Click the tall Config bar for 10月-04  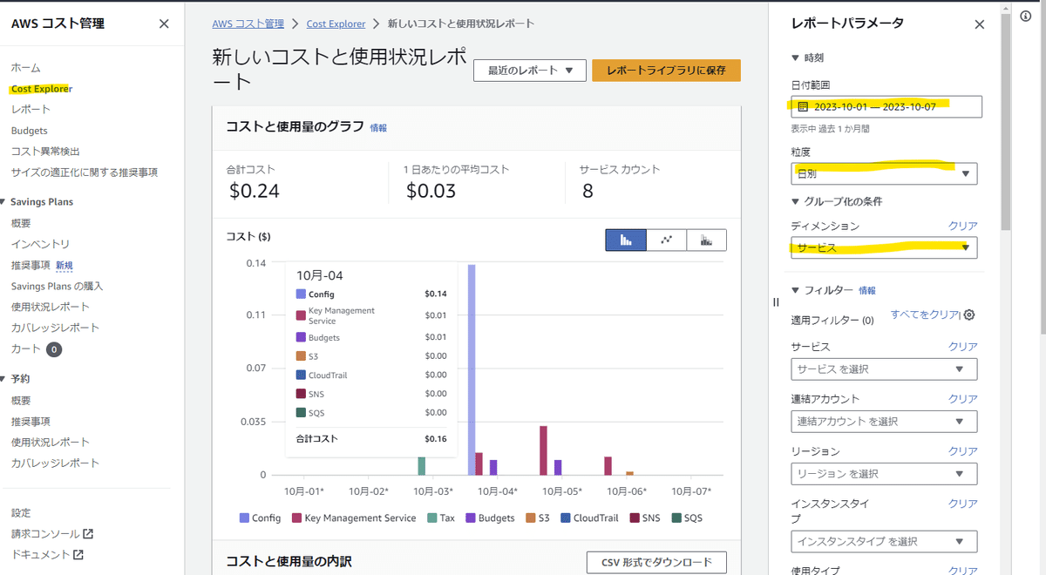(x=472, y=369)
